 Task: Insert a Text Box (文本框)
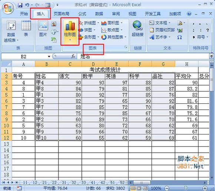160,23
